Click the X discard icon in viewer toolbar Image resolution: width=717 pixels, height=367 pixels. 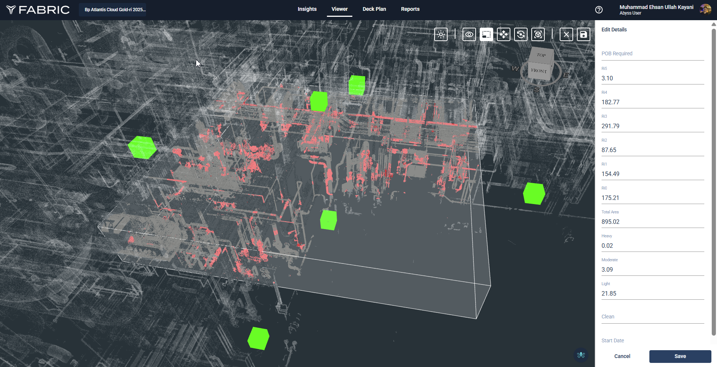point(566,34)
